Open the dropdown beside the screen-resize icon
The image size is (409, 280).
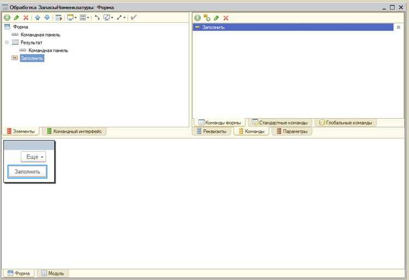click(112, 18)
